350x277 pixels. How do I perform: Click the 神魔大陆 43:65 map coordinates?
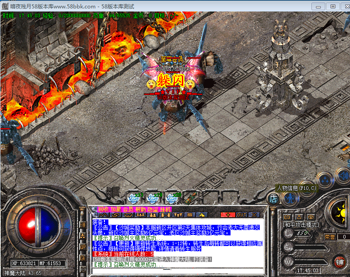click(23, 273)
